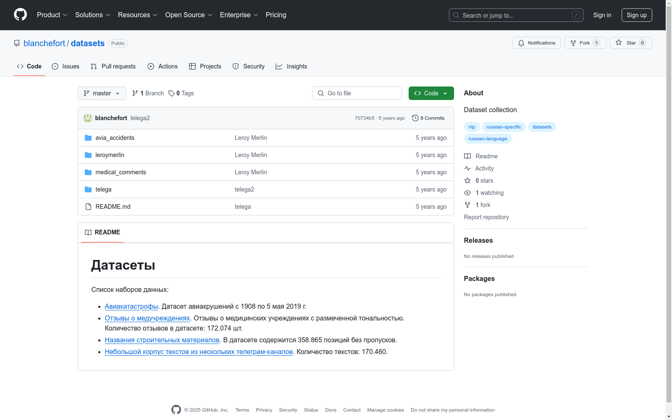Click the nlp topic tag

coord(472,127)
